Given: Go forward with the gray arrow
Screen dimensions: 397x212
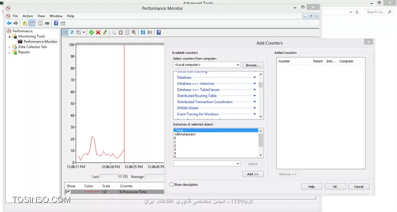Looking at the screenshot, I should (x=16, y=23).
